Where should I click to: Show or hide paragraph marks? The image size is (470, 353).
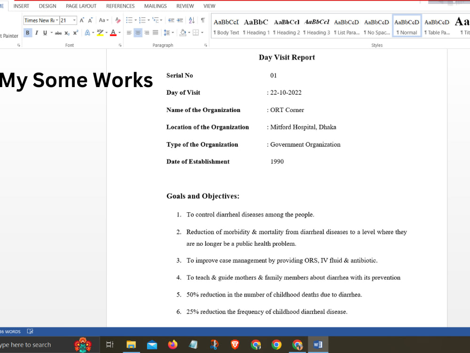(x=203, y=20)
